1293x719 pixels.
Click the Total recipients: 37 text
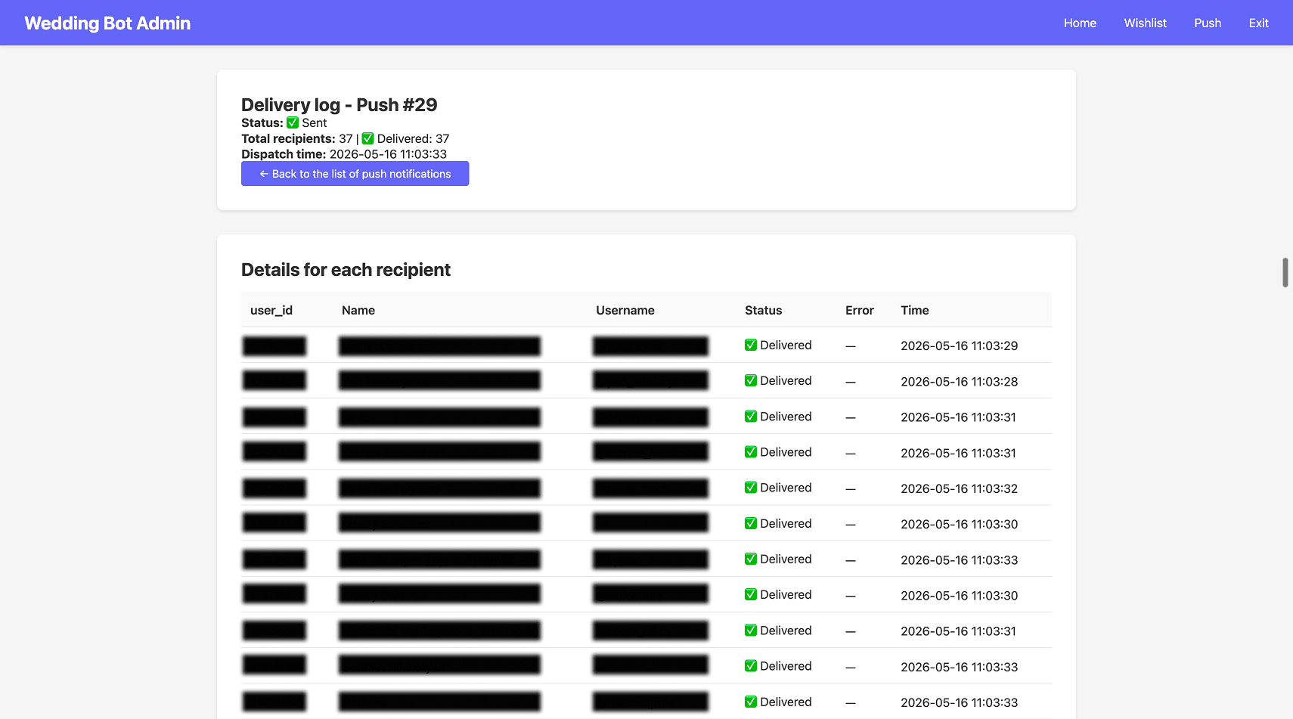(x=297, y=138)
